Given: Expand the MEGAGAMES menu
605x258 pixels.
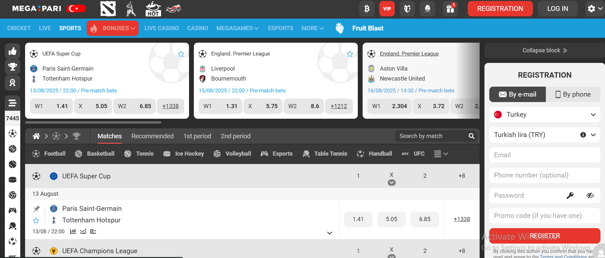Looking at the screenshot, I should [x=238, y=28].
